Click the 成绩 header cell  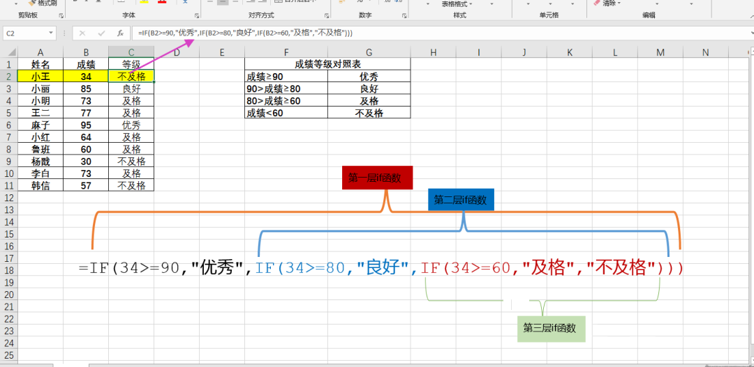(x=86, y=64)
